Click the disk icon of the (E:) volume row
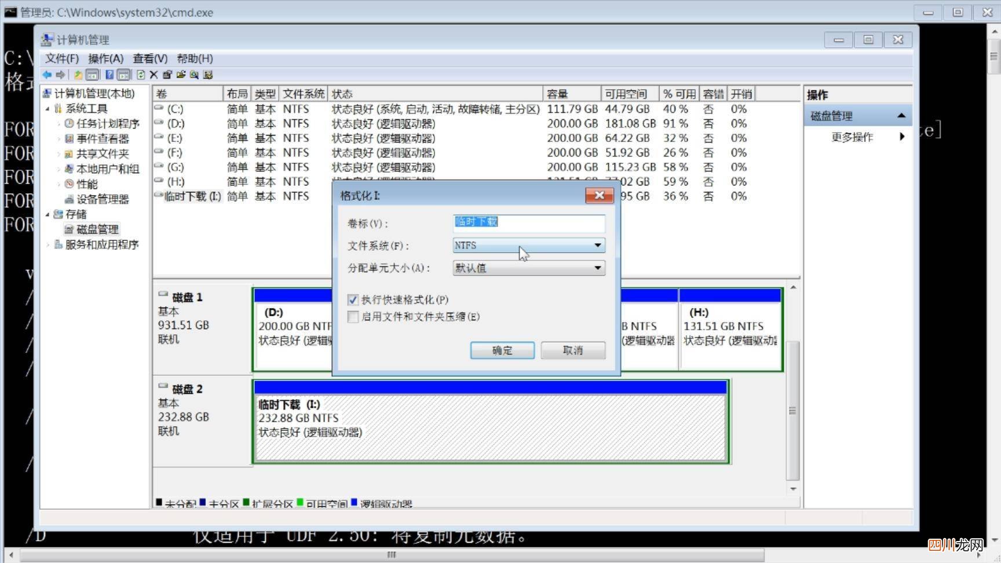 [x=159, y=137]
